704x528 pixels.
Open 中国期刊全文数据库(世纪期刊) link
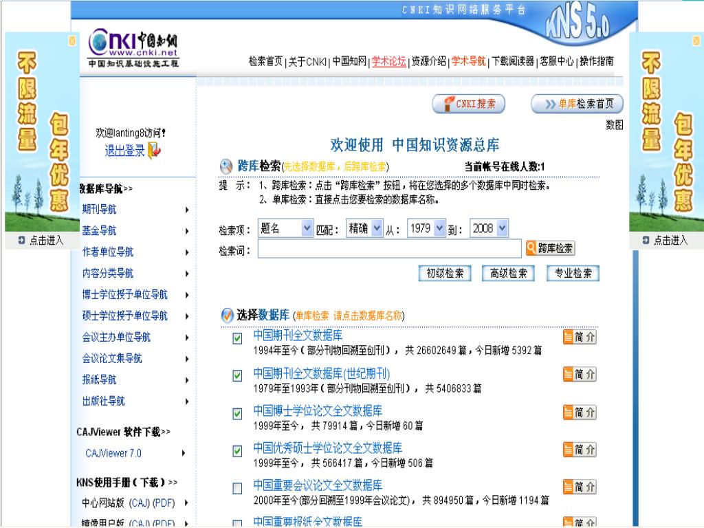pos(322,373)
